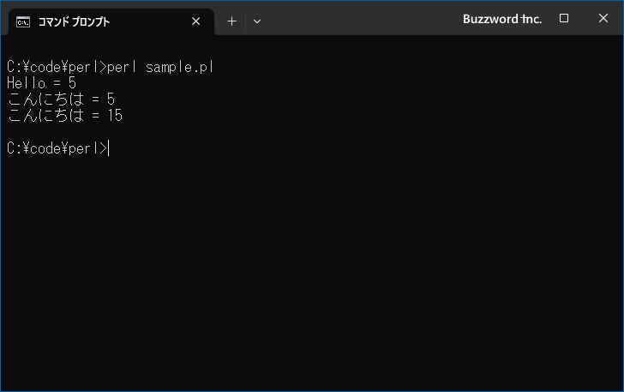This screenshot has height=392, width=624.
Task: Click the Command Prompt icon in the tab
Action: (x=23, y=22)
